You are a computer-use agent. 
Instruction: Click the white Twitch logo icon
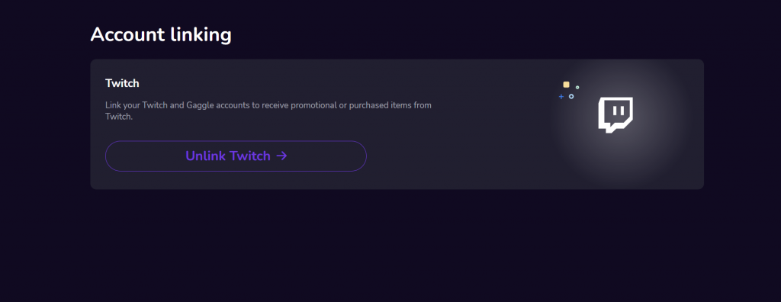tap(615, 115)
